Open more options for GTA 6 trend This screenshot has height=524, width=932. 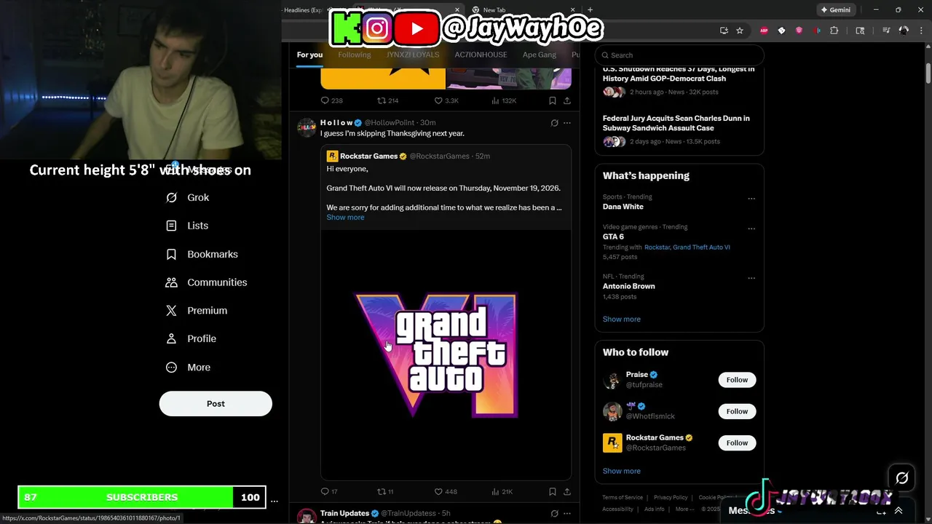(751, 229)
